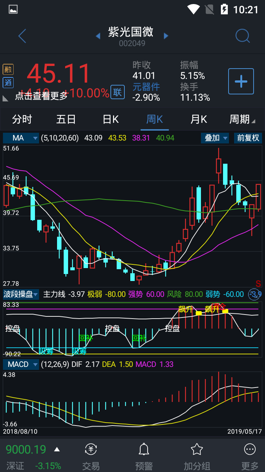Tap the DEA 1.50 value
Viewport: 265px width, 472px height.
(117, 364)
